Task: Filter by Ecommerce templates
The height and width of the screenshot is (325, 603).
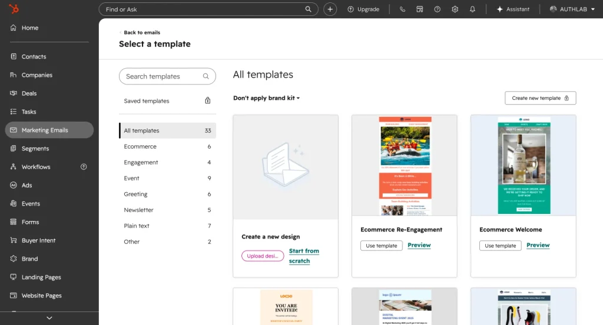Action: click(x=167, y=146)
